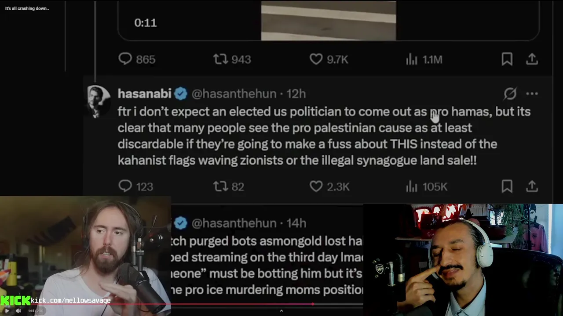Mute the video using speaker icon
The width and height of the screenshot is (563, 316).
tap(18, 311)
